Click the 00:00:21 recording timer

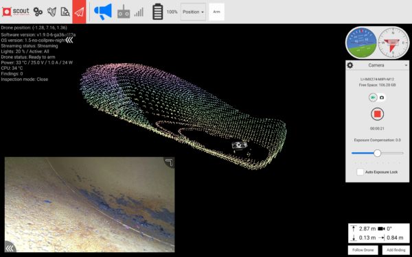point(377,129)
